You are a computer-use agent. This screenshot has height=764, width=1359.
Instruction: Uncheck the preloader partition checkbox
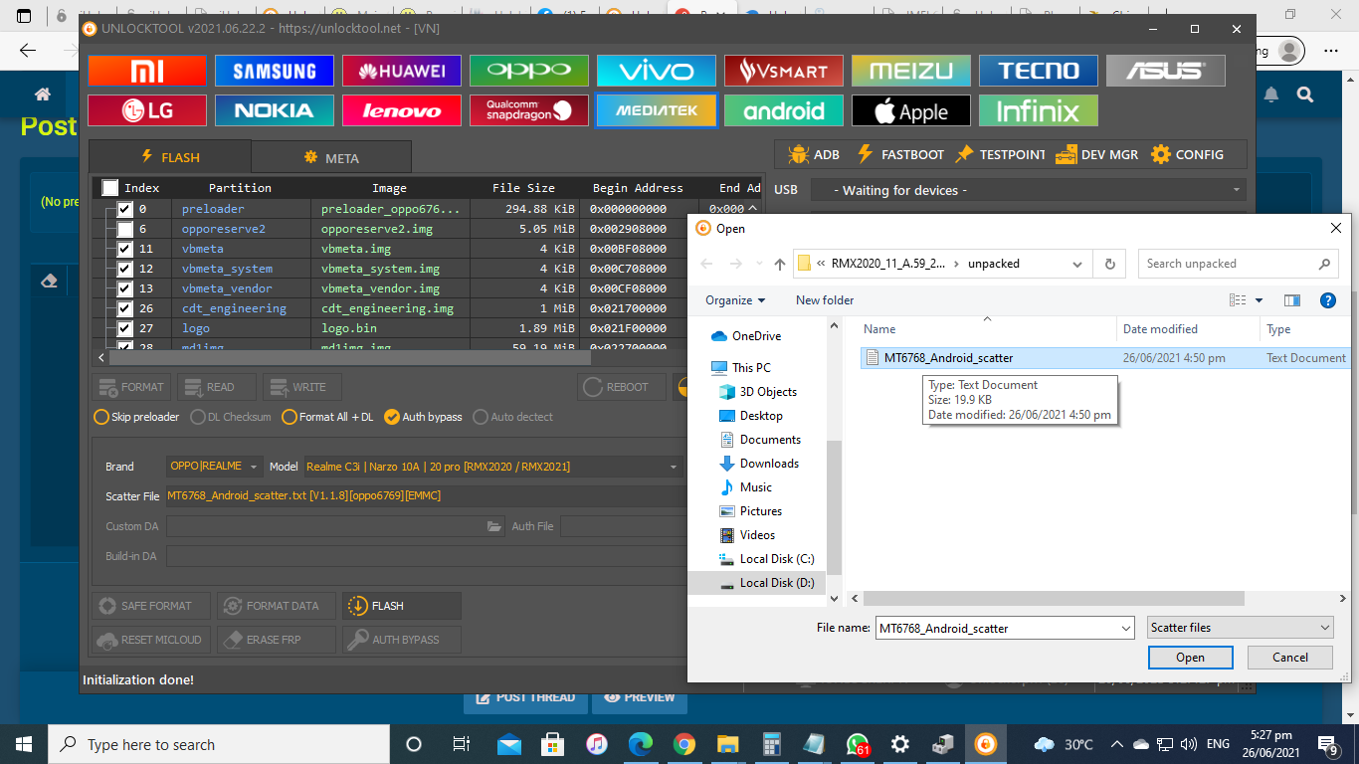tap(124, 209)
